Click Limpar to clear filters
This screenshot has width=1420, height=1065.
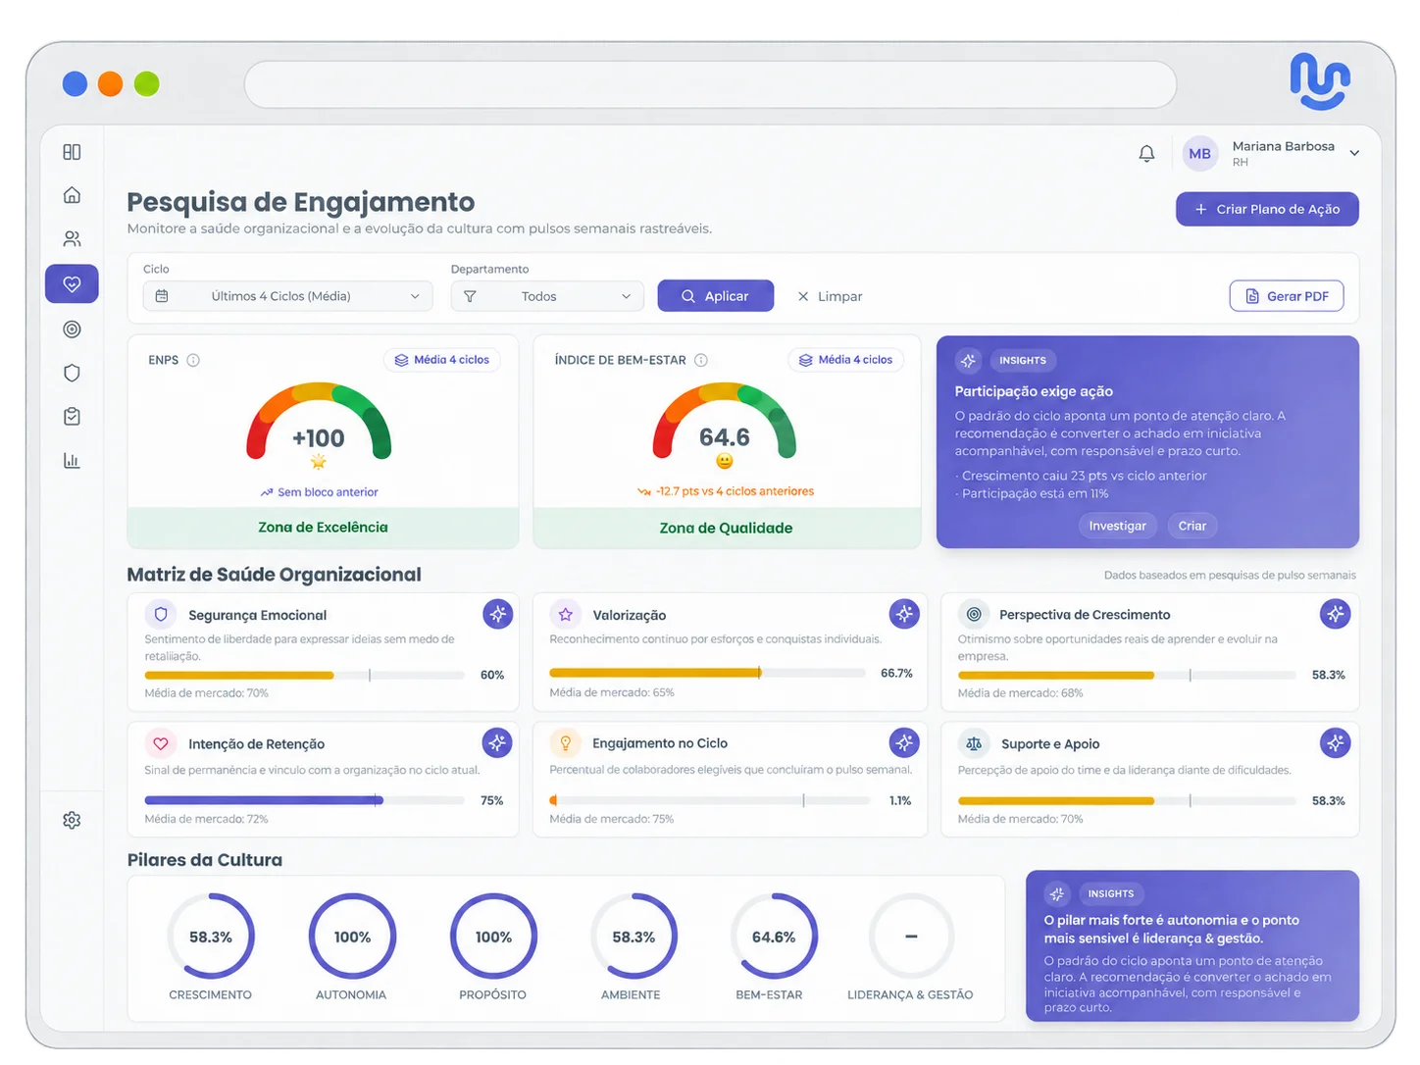point(830,296)
